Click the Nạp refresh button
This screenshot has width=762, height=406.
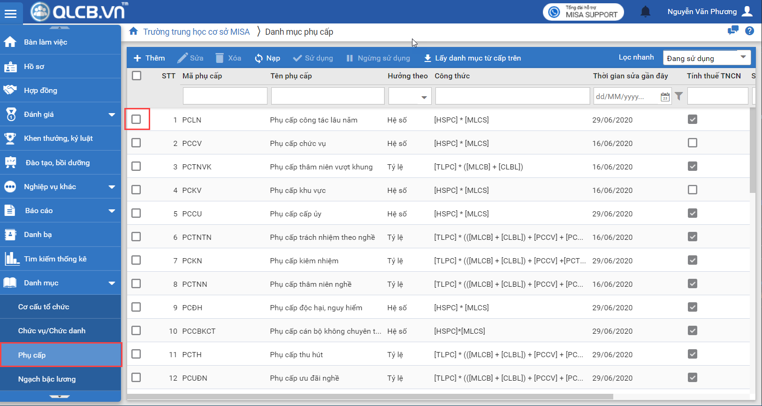[x=267, y=58]
